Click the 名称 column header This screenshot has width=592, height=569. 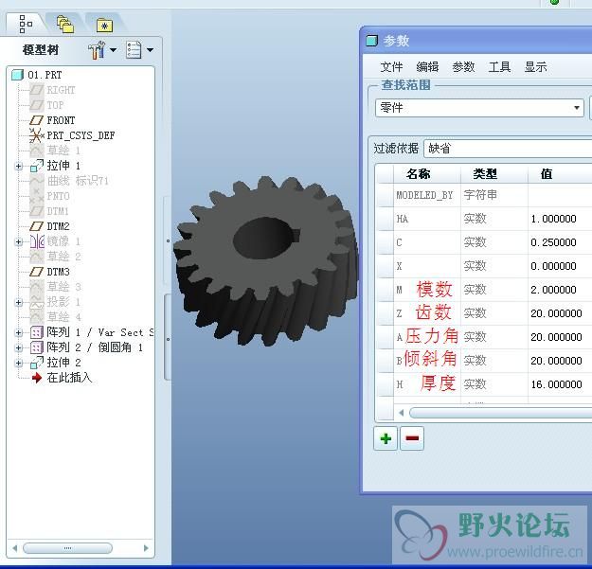pyautogui.click(x=419, y=174)
